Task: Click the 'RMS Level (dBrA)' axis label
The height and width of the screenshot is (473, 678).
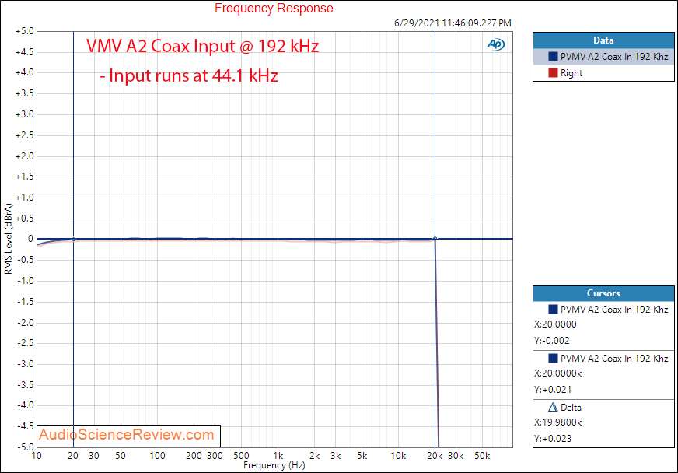Action: click(x=9, y=239)
